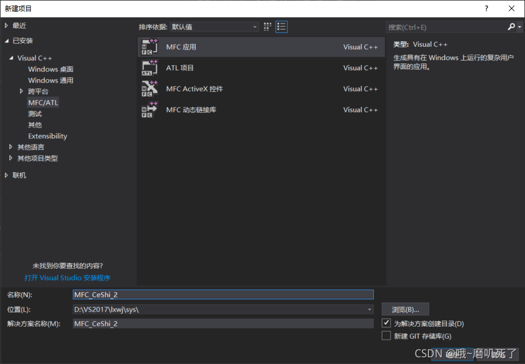Click the 跨平台 label
The height and width of the screenshot is (364, 525).
38,91
